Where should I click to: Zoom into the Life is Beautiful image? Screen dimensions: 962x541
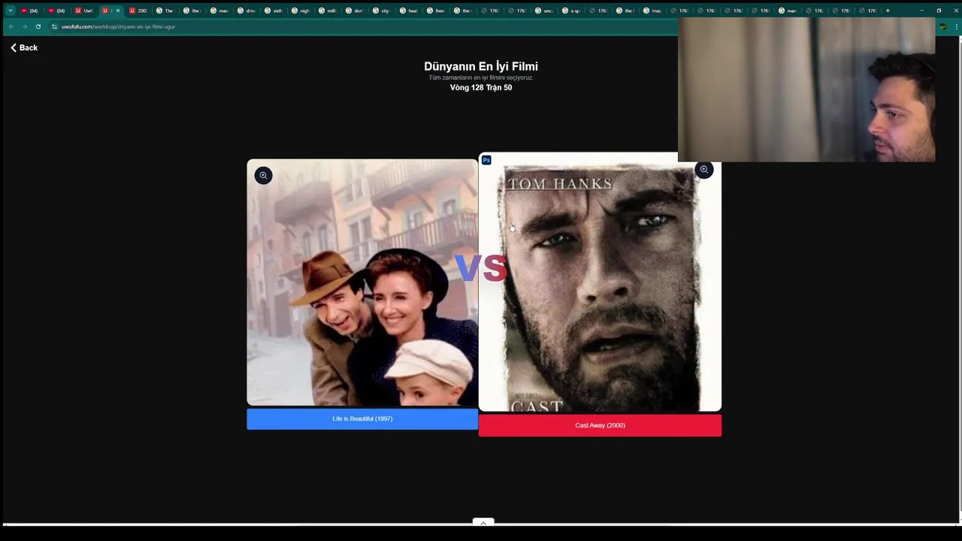click(x=263, y=175)
